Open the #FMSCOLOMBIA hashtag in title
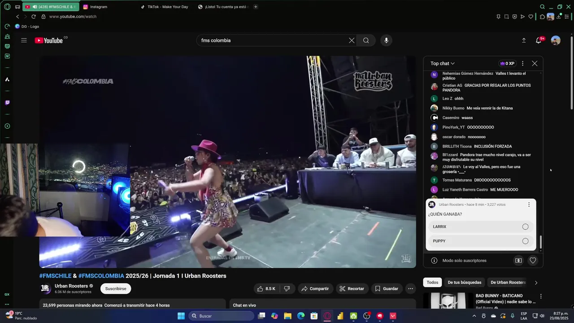The height and width of the screenshot is (323, 574). [x=101, y=276]
